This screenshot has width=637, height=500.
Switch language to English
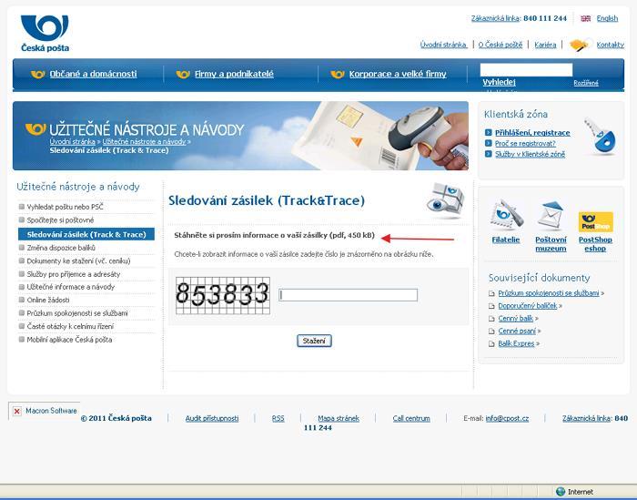pyautogui.click(x=607, y=18)
